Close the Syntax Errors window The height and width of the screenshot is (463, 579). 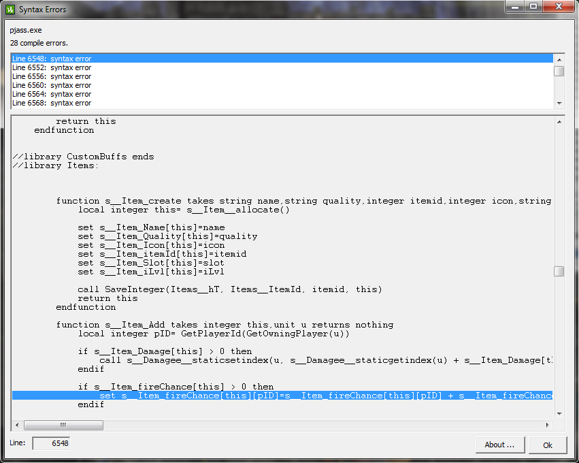[559, 7]
